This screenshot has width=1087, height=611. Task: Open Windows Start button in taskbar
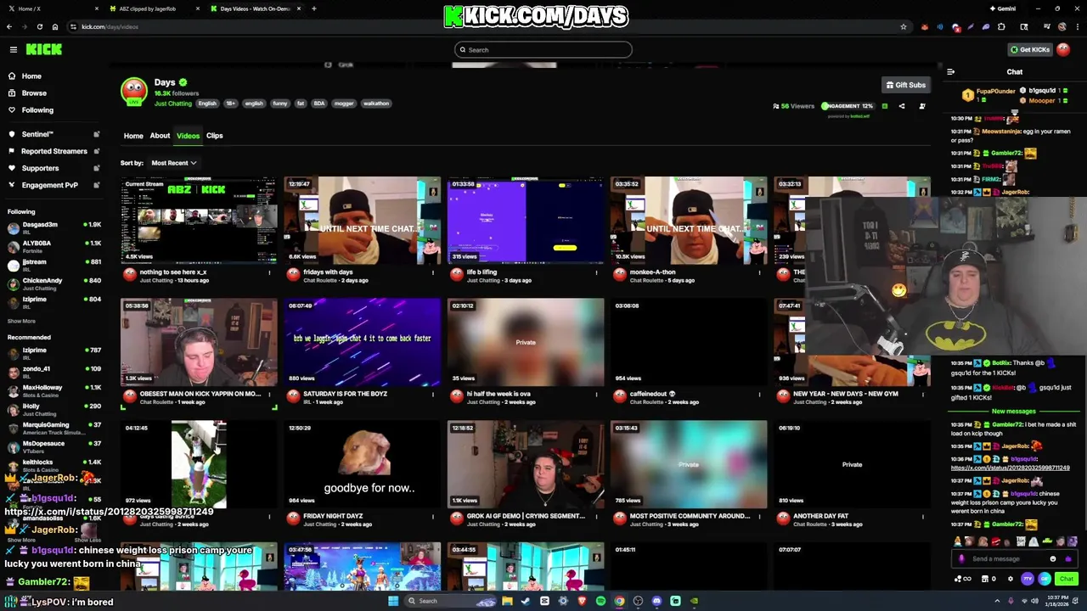coord(393,601)
